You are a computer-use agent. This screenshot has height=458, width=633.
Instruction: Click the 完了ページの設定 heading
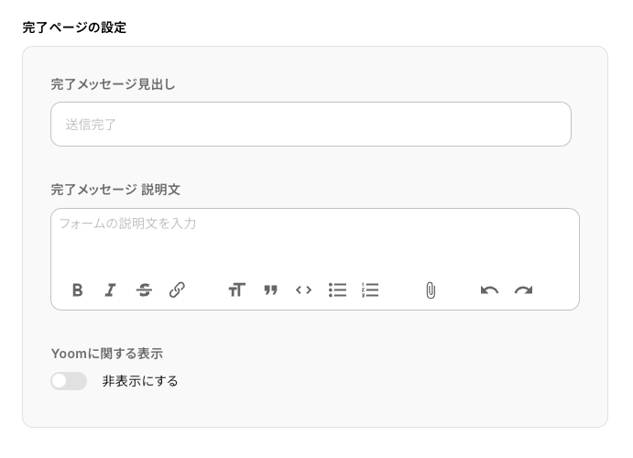(74, 27)
